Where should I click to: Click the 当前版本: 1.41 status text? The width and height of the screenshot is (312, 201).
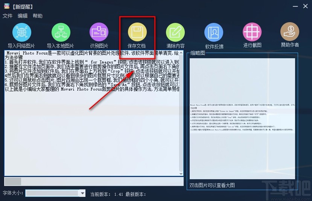coord(107,194)
